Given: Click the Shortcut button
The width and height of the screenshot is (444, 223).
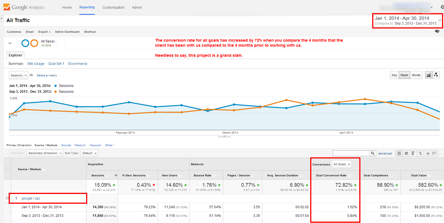Looking at the screenshot, I should click(x=90, y=32).
